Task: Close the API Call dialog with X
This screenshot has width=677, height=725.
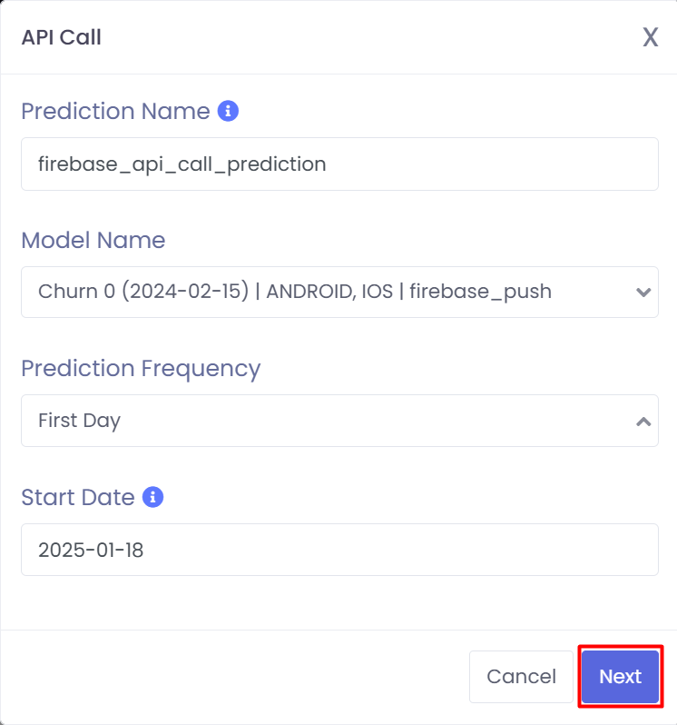Action: (x=650, y=37)
